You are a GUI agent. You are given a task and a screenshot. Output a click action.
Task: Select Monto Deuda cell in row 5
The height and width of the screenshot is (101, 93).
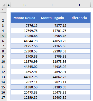coord(24,36)
